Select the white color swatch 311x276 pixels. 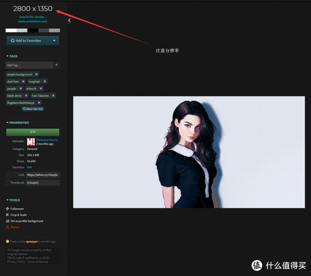[11, 30]
